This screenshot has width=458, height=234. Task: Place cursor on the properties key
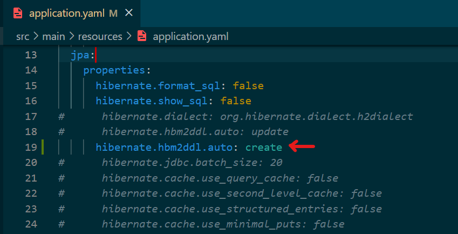tap(114, 70)
